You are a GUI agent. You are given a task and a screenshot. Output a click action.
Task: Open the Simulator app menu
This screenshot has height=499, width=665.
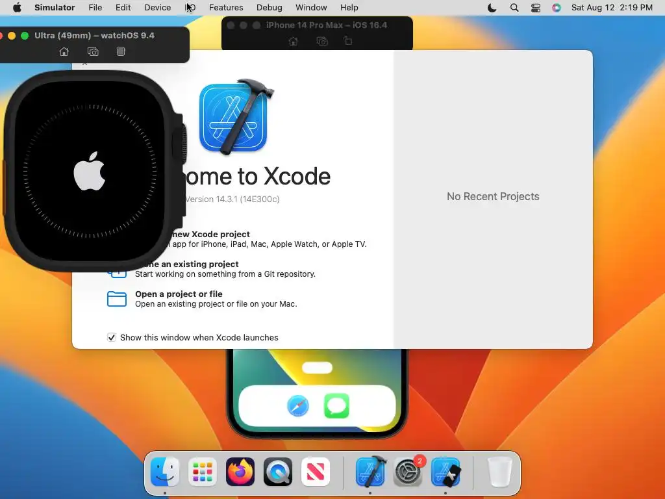point(55,8)
